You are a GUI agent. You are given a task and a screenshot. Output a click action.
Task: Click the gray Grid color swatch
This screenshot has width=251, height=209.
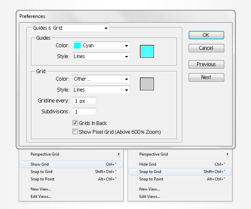147,84
